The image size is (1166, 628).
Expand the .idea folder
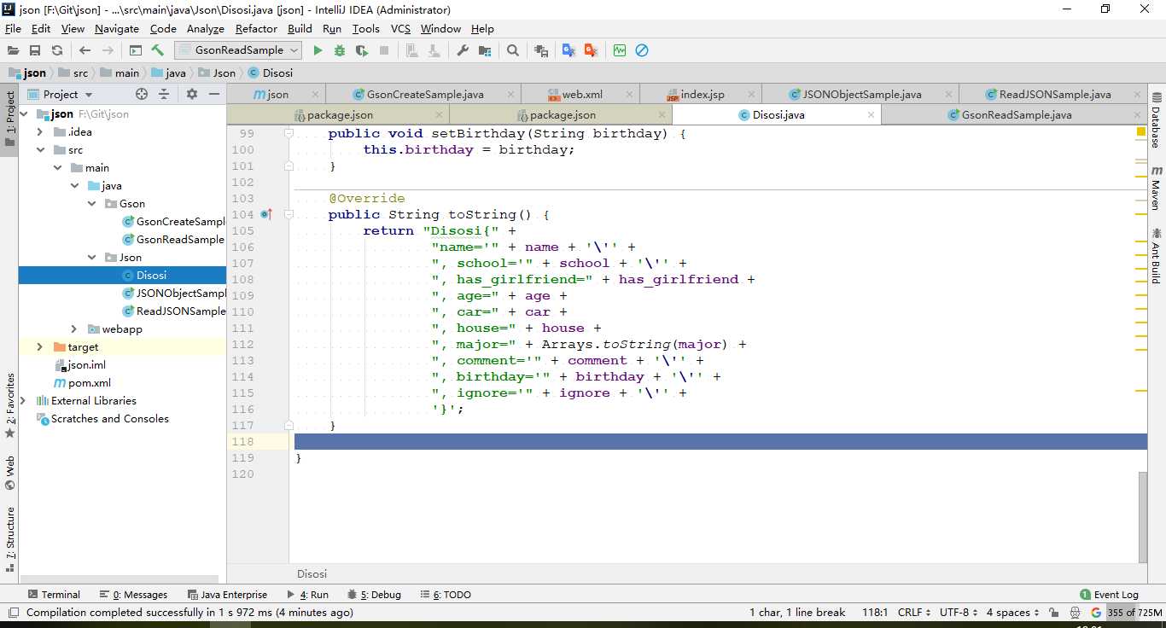coord(40,131)
